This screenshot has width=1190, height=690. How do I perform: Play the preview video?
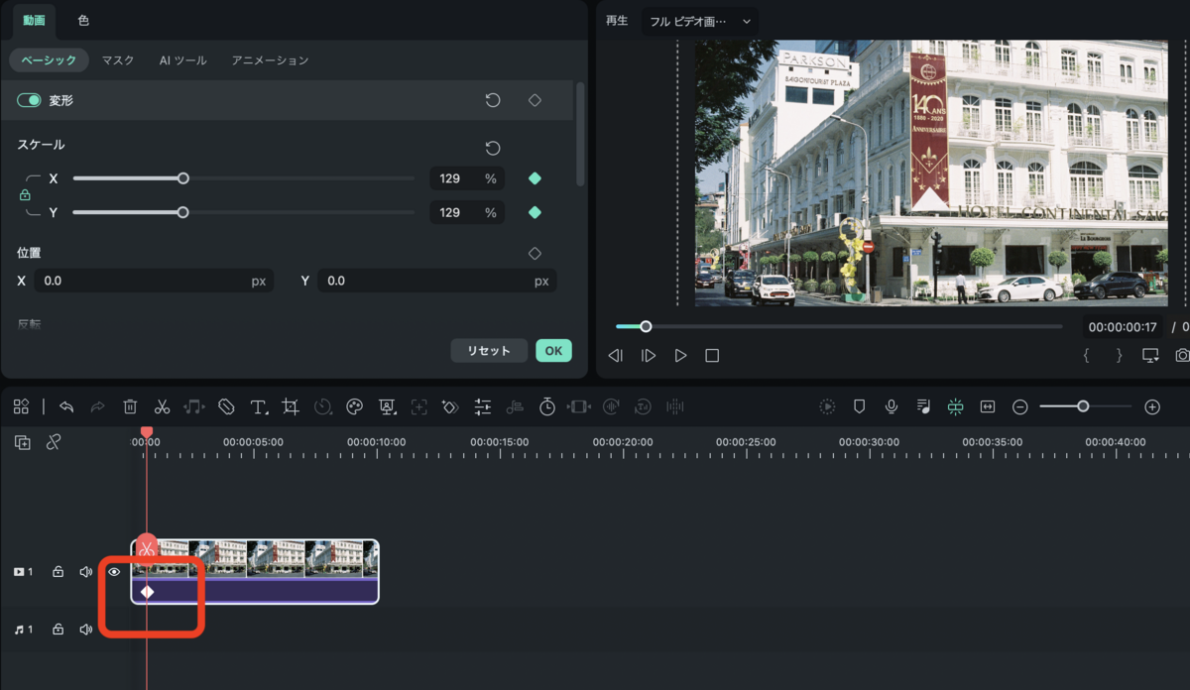(680, 355)
